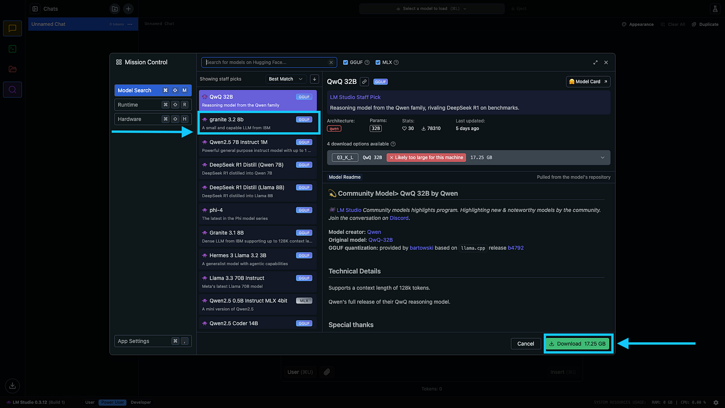Viewport: 725px width, 408px height.
Task: Reverse the sort direction arrow
Action: (314, 79)
